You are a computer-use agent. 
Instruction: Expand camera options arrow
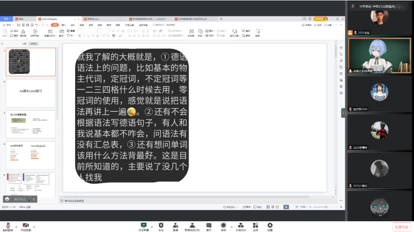click(x=34, y=226)
